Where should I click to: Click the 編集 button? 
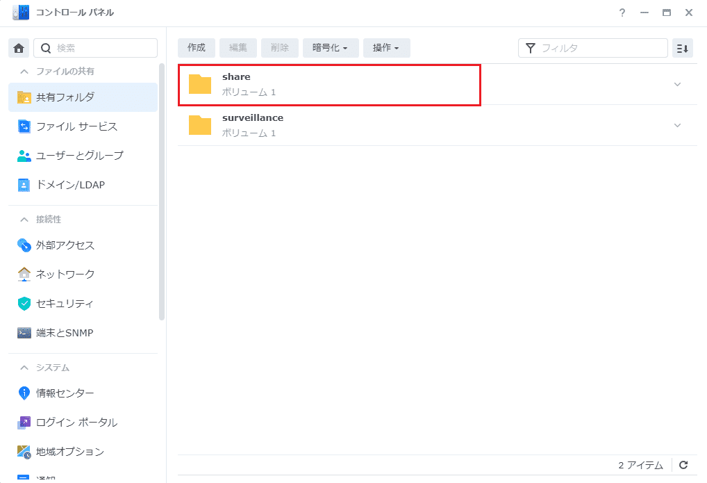click(238, 48)
